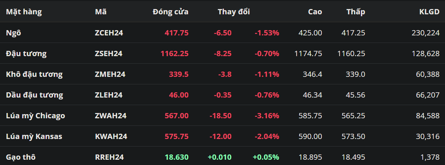Click the -3.16% change for Chicago wheat
Screen dimensions: 445x165
coord(267,116)
